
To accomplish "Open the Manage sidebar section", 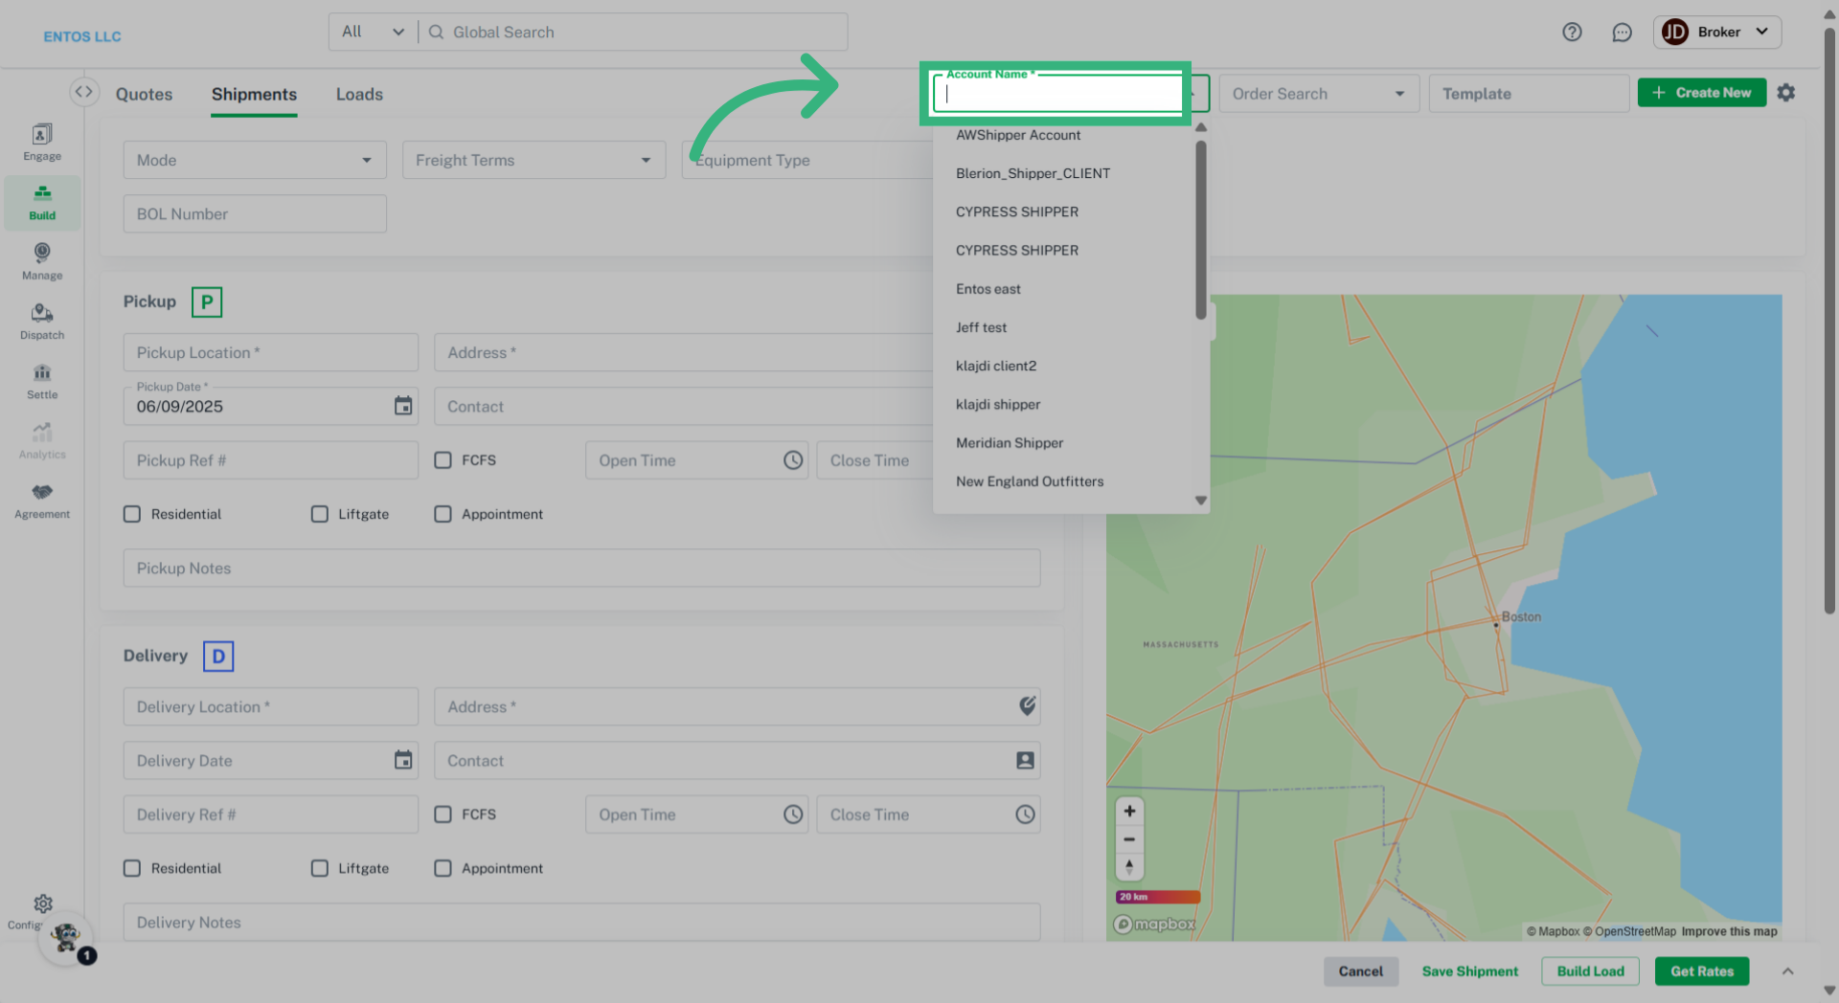I will [x=42, y=261].
